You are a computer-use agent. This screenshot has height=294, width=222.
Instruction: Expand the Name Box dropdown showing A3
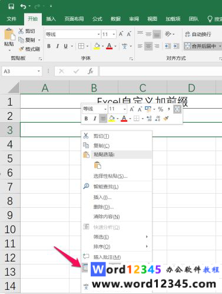[x=39, y=71]
